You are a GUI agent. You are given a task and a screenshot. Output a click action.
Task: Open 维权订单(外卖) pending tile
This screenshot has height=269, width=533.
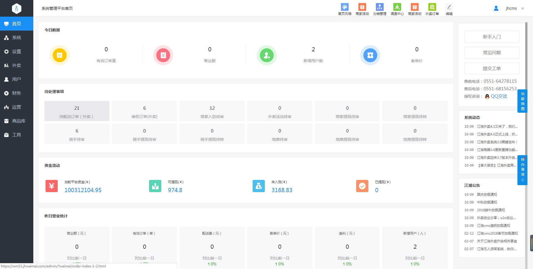tap(144, 111)
